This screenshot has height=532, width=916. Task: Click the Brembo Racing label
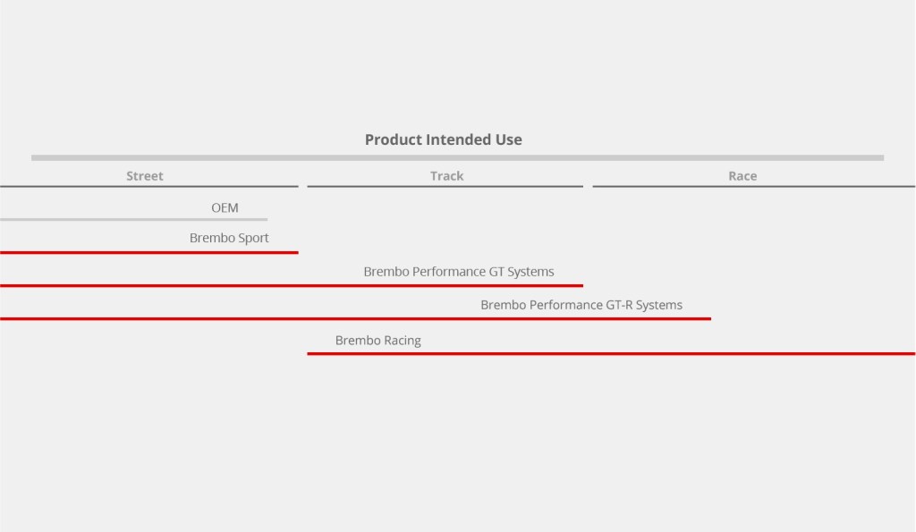pyautogui.click(x=377, y=341)
